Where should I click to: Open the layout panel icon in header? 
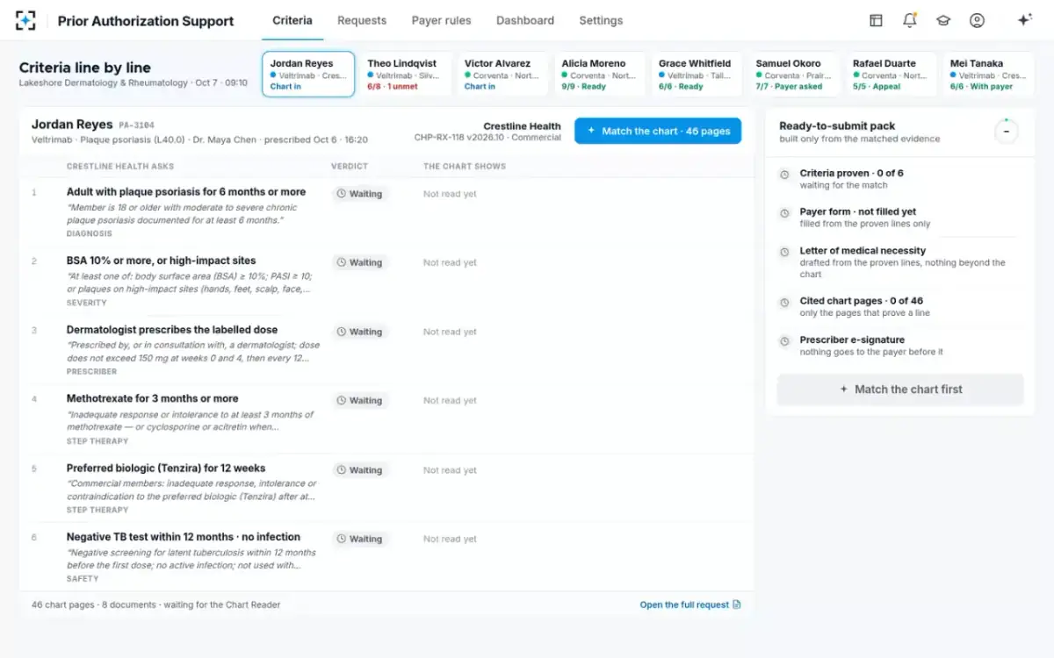click(x=876, y=20)
